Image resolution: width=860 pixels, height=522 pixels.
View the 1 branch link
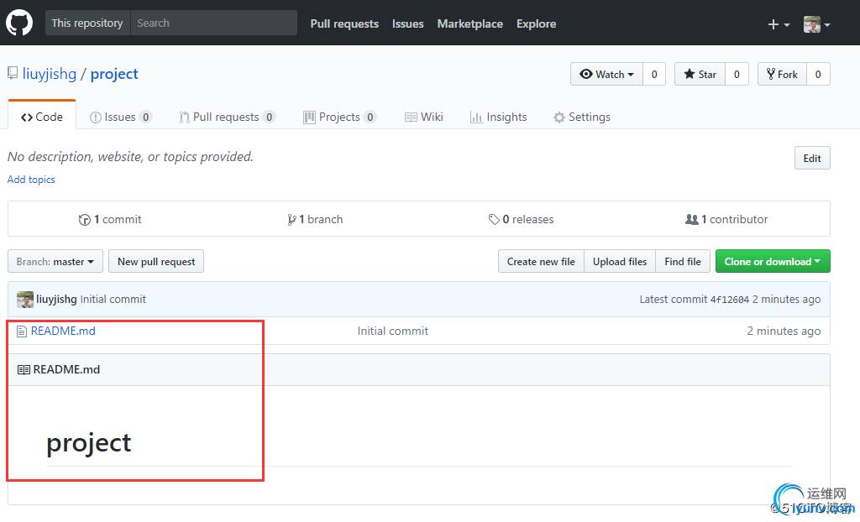pyautogui.click(x=316, y=219)
